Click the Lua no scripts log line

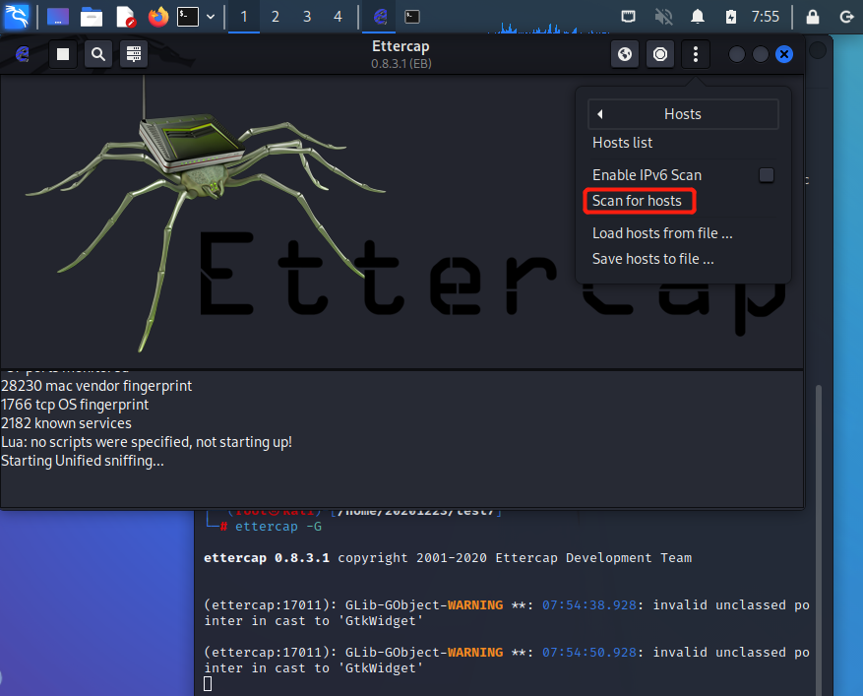point(147,442)
